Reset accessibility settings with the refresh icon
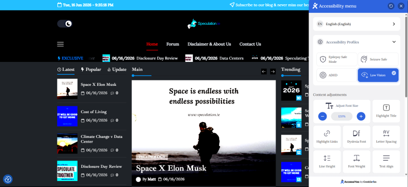 pos(391,6)
